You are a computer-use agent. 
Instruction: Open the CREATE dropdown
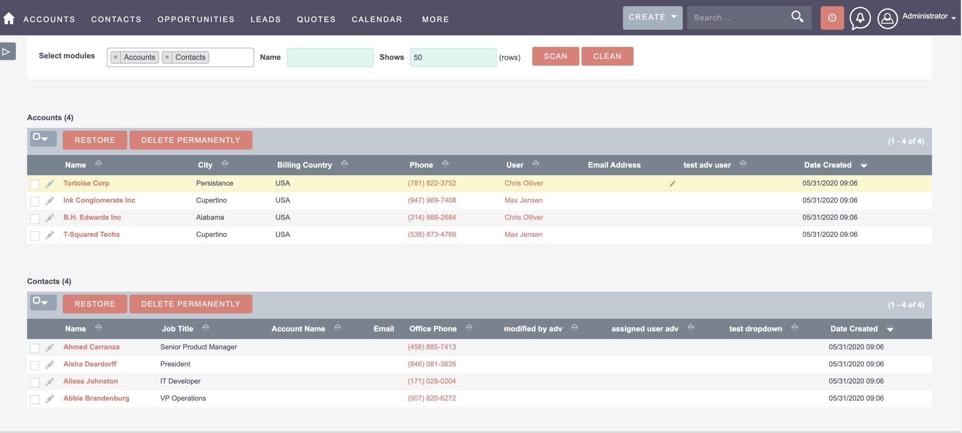point(652,17)
